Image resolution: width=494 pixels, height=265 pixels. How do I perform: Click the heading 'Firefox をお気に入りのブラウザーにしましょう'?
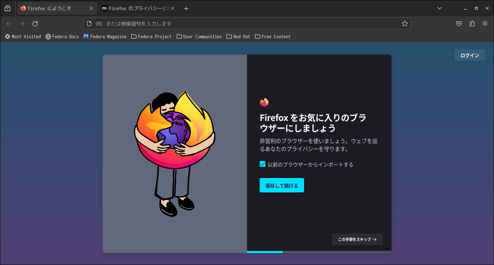pyautogui.click(x=313, y=123)
